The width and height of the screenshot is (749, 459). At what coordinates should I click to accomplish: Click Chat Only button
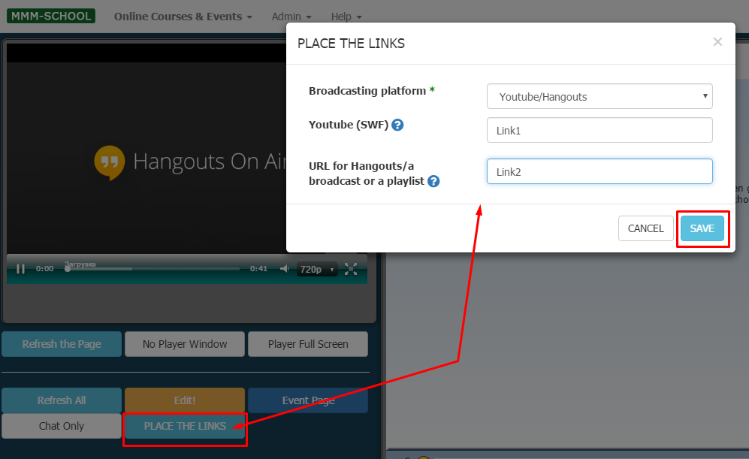(x=62, y=425)
